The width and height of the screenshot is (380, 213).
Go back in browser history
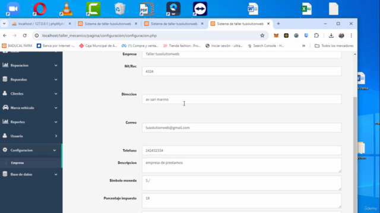5,35
